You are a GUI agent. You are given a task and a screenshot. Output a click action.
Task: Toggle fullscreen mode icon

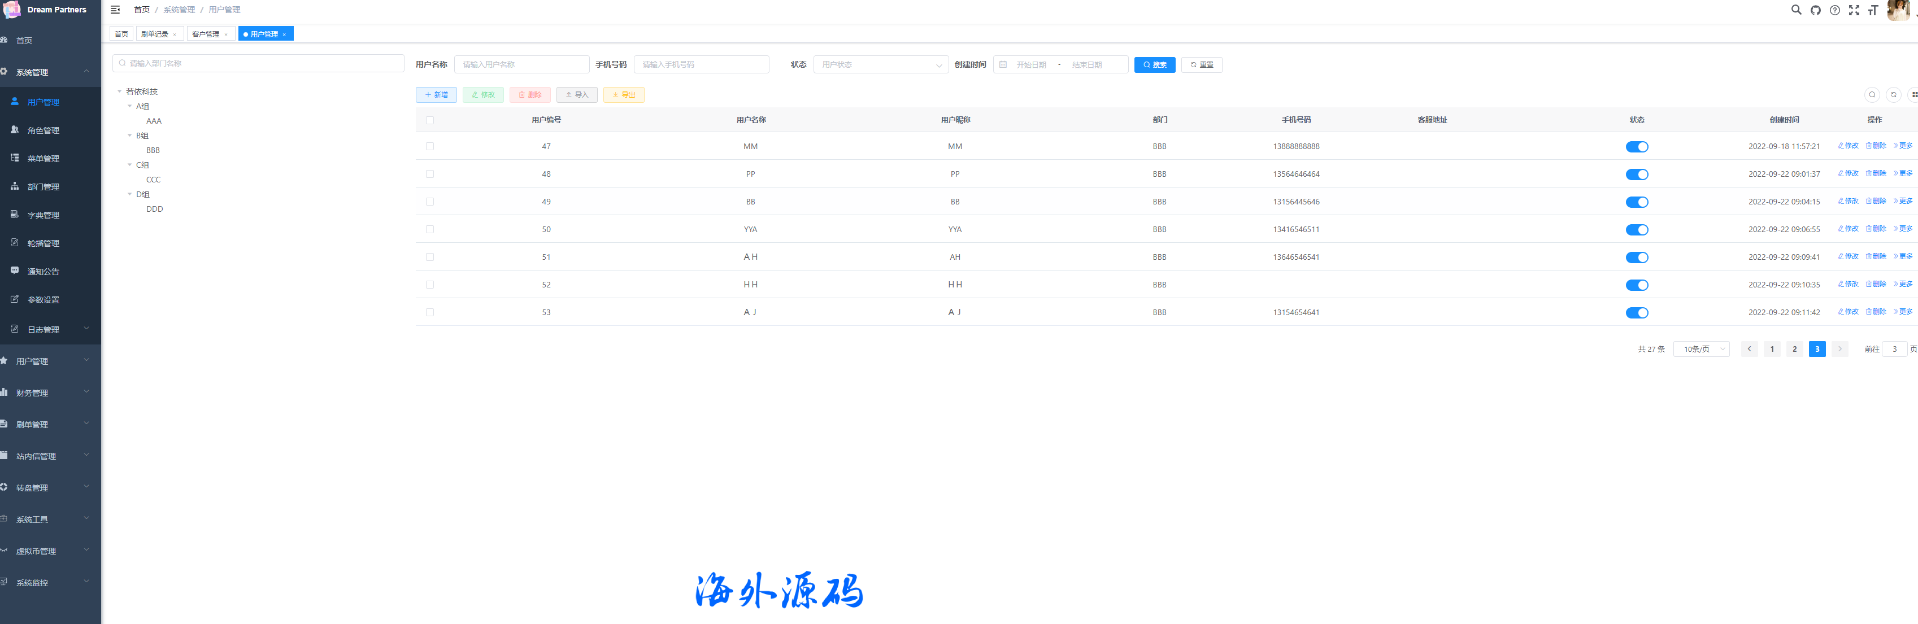coord(1854,10)
